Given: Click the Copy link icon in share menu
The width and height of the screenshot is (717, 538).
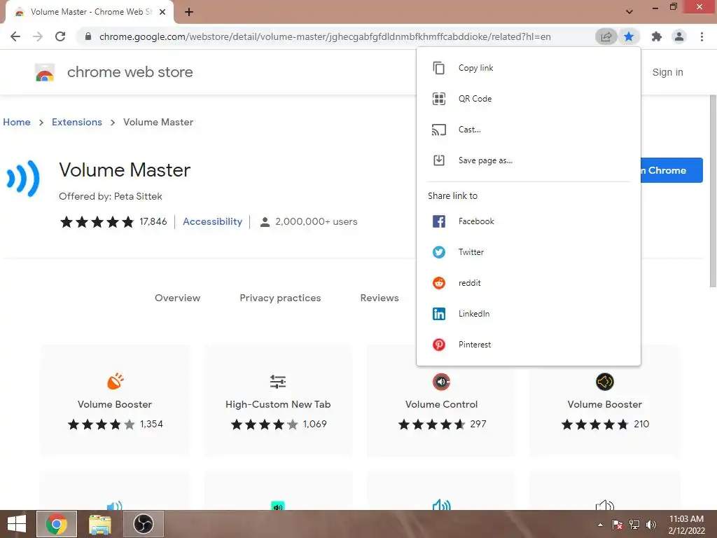Looking at the screenshot, I should (x=438, y=68).
